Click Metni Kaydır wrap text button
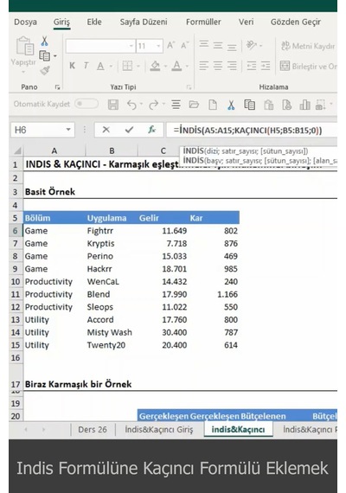The height and width of the screenshot is (493, 346). (x=308, y=46)
